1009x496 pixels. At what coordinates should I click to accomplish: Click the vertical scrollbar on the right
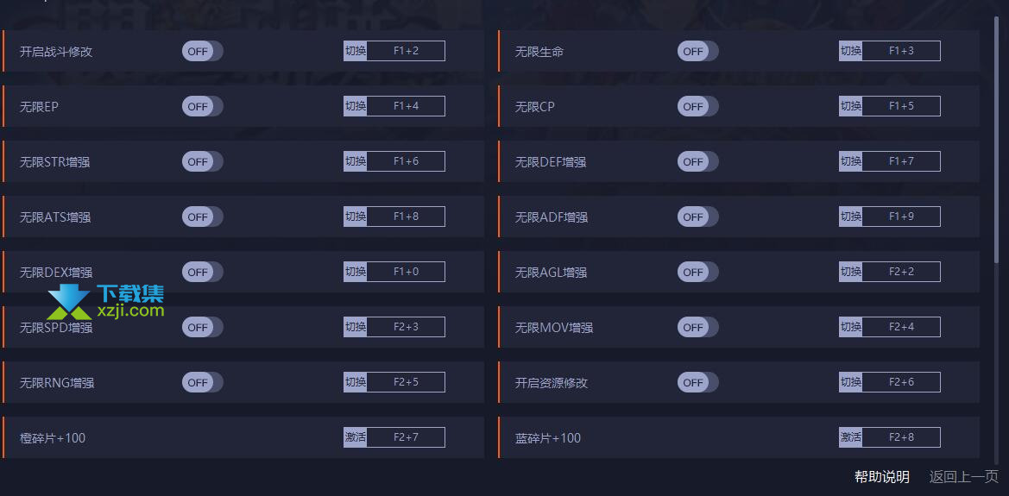pyautogui.click(x=997, y=141)
